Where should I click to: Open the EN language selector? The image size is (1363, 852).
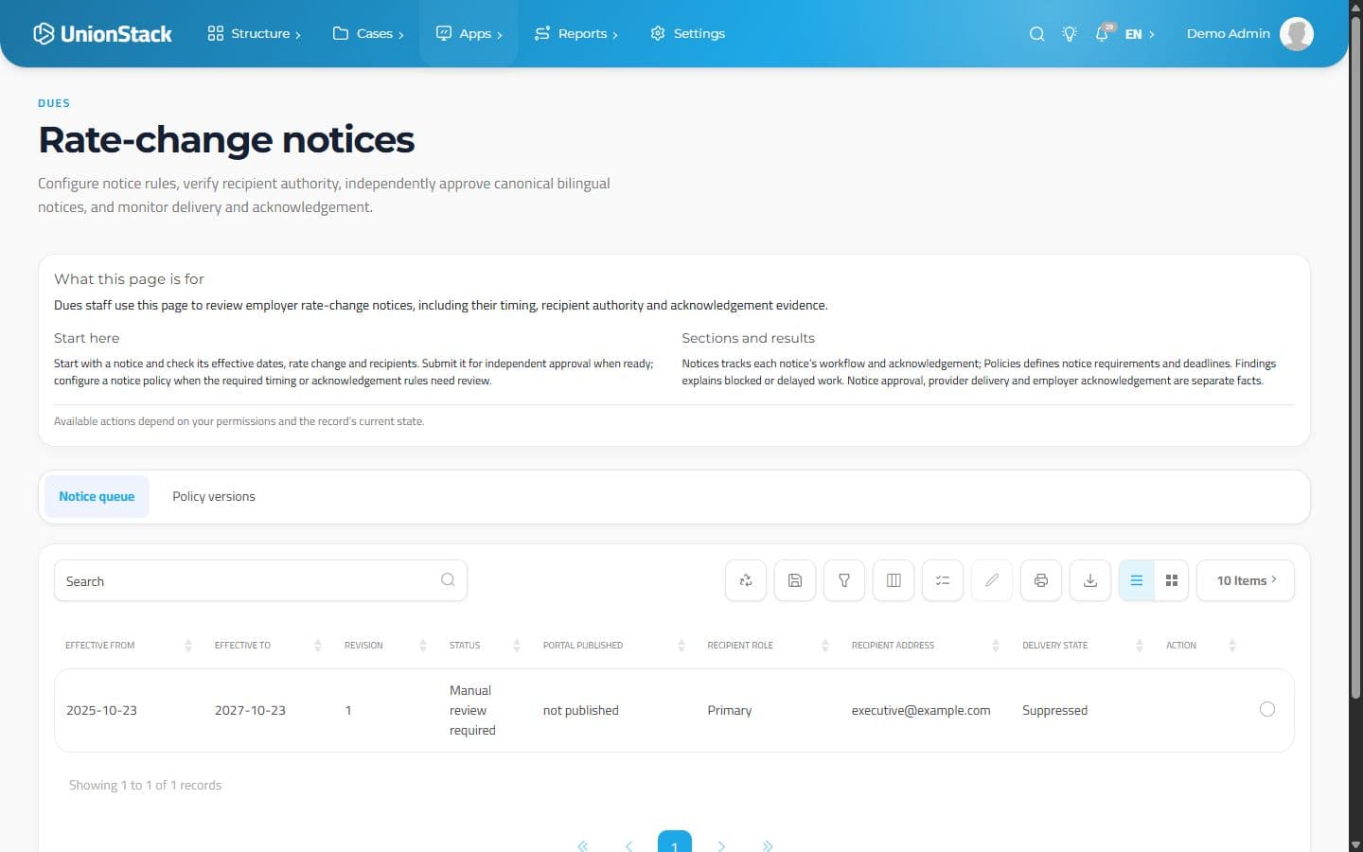(x=1140, y=33)
